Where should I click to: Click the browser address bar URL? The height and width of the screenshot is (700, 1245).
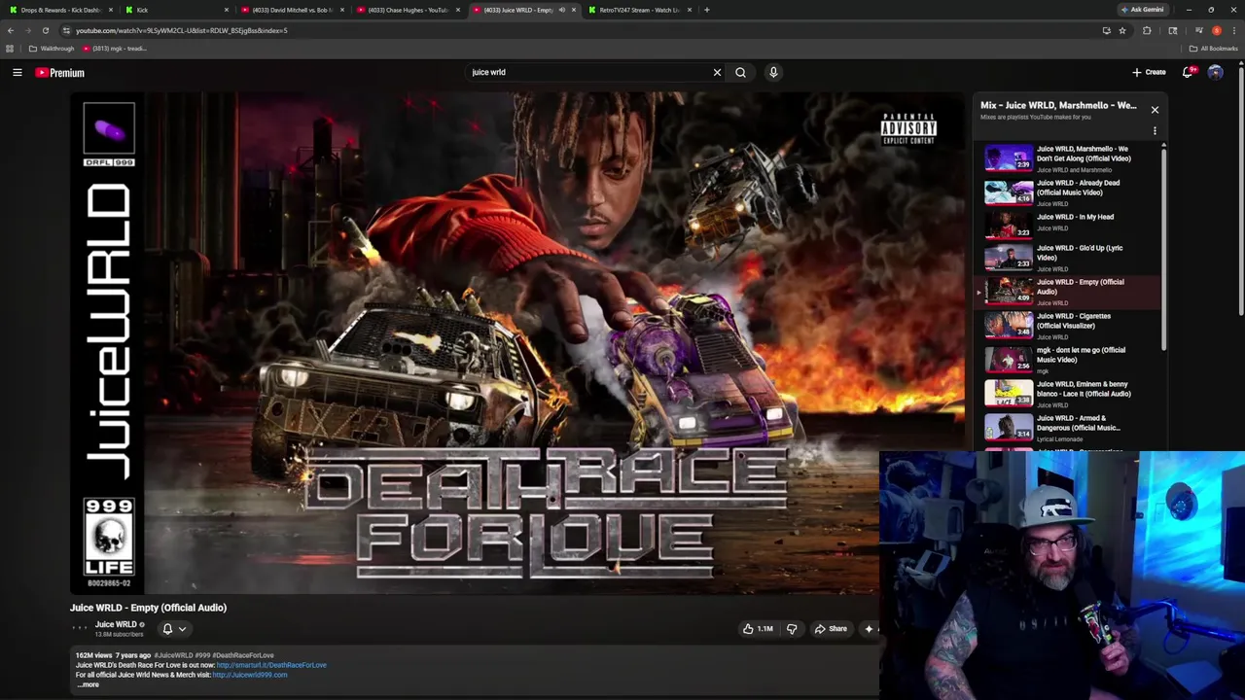tap(182, 30)
